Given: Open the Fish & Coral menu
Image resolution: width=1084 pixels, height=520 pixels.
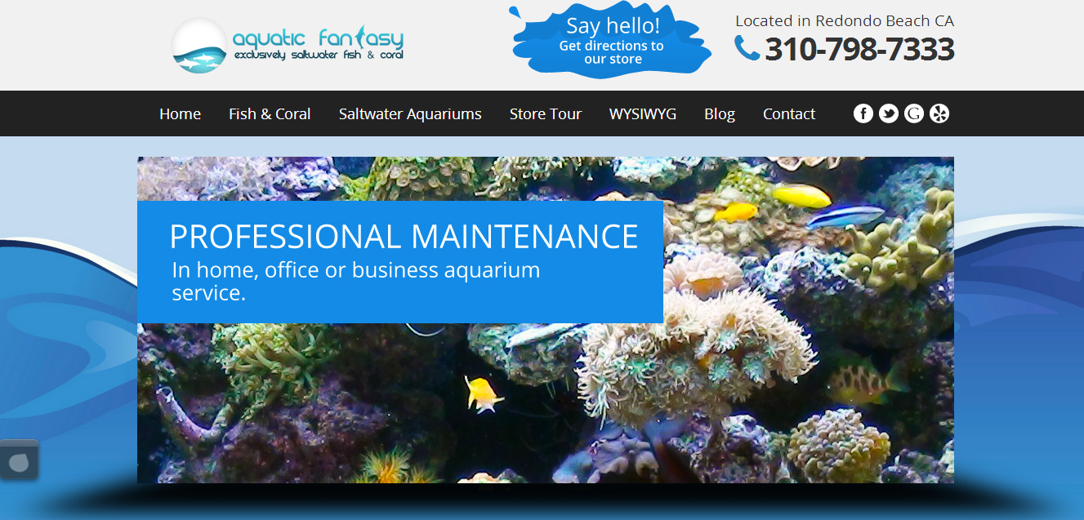Looking at the screenshot, I should coord(270,114).
